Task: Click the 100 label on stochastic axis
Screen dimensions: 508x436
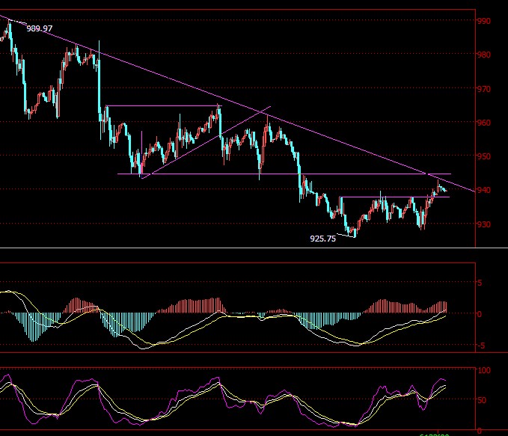Action: coord(484,371)
